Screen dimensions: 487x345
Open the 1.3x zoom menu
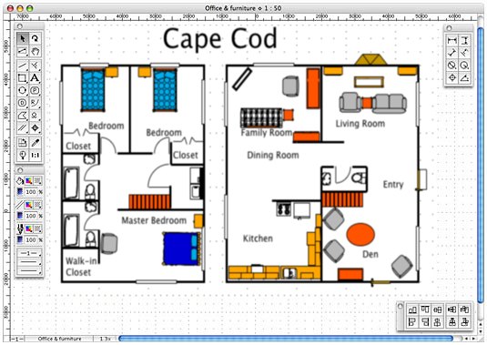click(106, 339)
